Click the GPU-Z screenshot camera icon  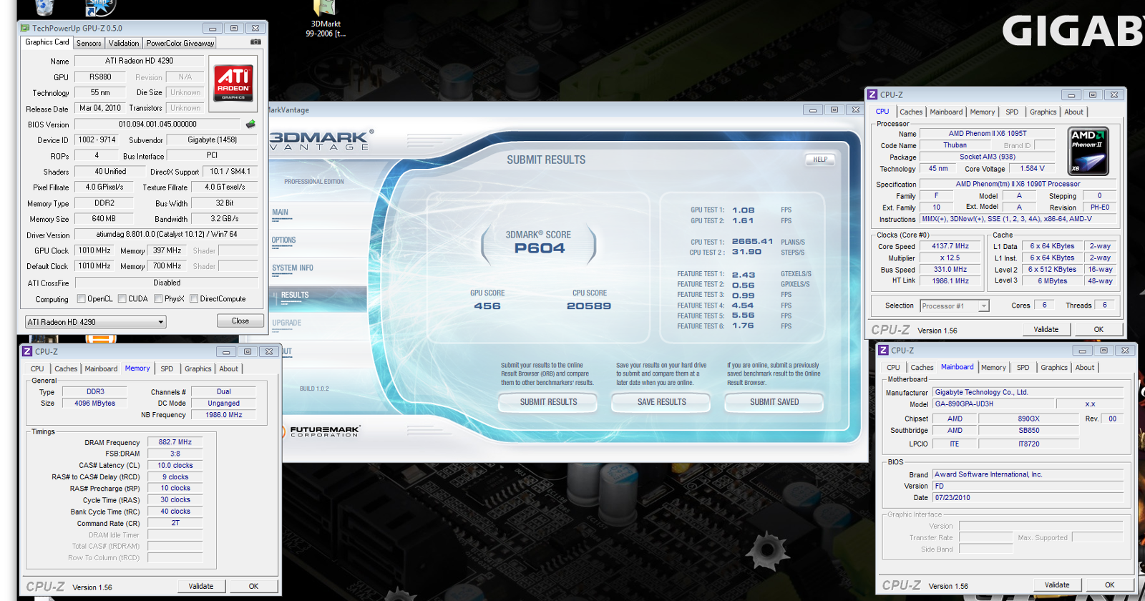point(255,42)
